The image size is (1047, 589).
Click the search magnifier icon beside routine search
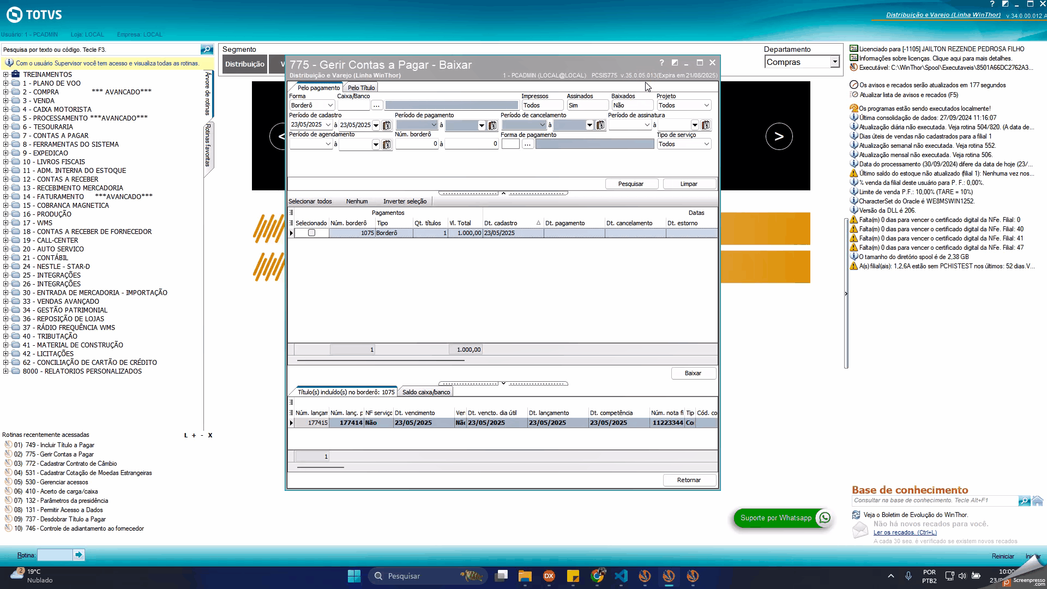coord(207,50)
